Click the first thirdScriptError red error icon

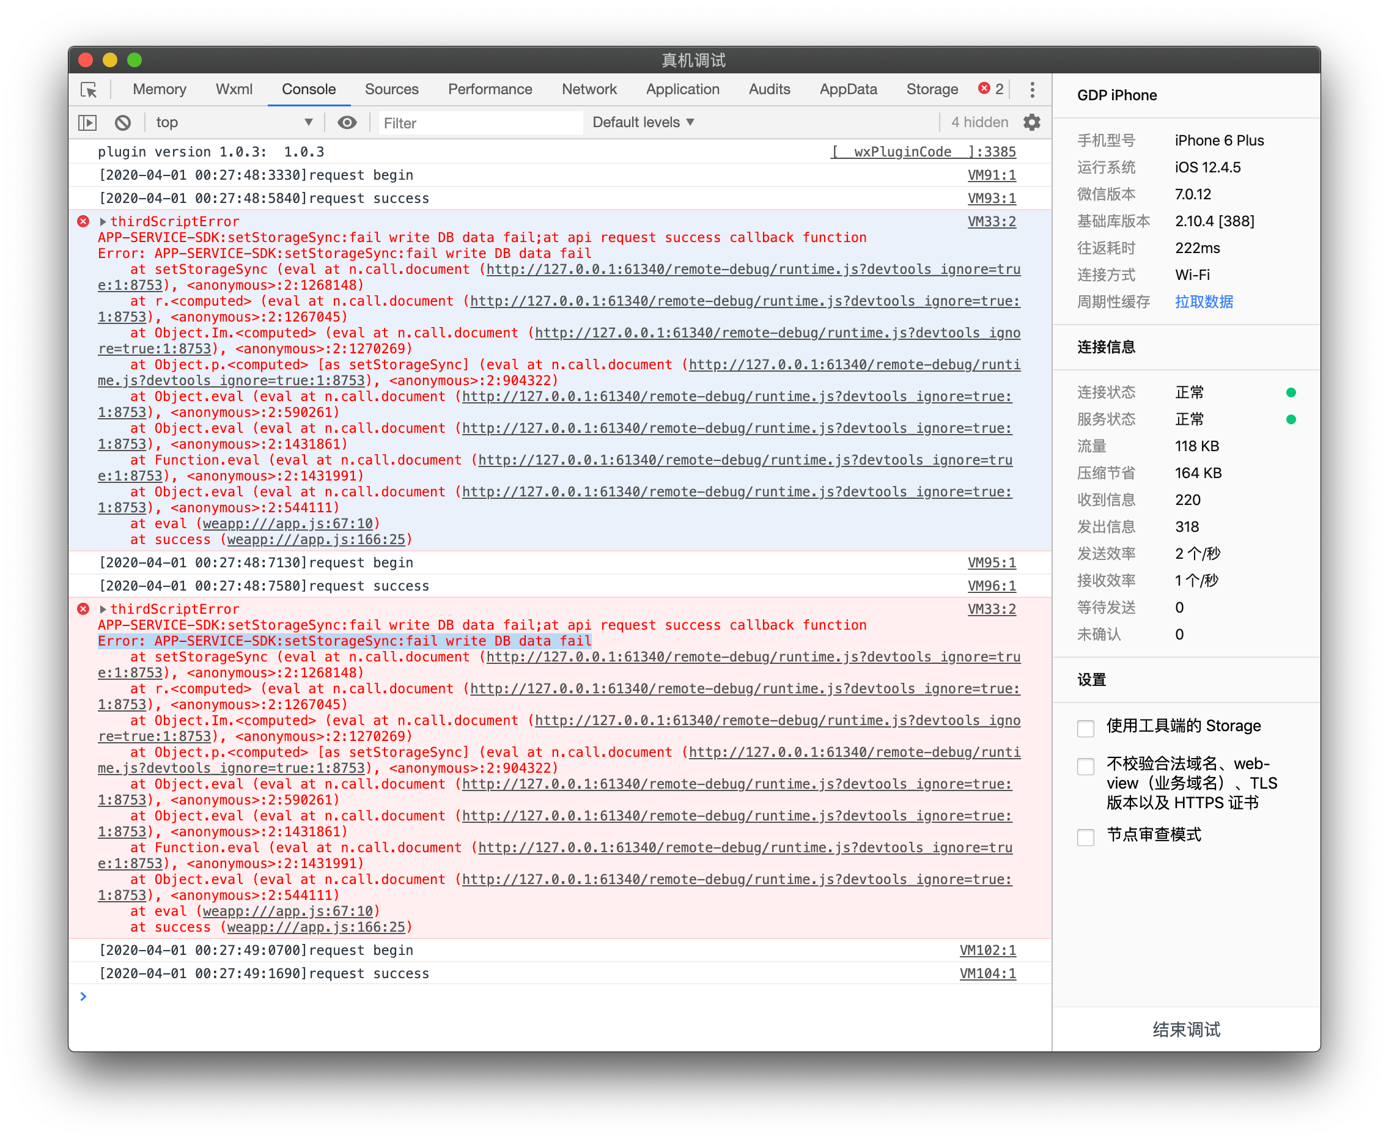click(84, 222)
